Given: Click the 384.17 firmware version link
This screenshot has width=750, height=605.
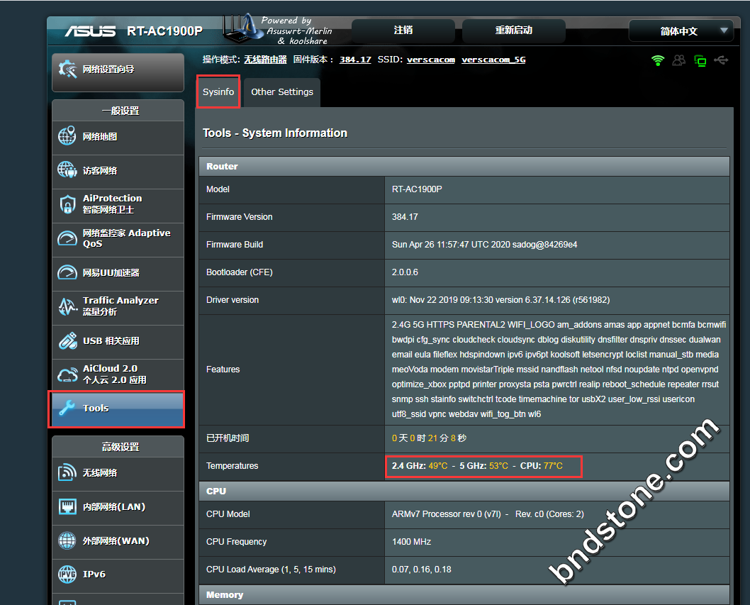Looking at the screenshot, I should pyautogui.click(x=355, y=60).
